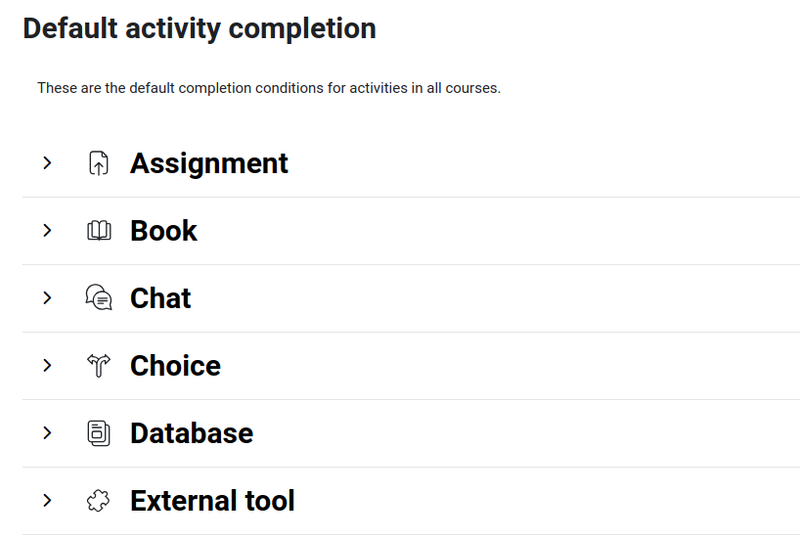Expand the Choice section chevron
This screenshot has width=800, height=539.
[x=48, y=366]
